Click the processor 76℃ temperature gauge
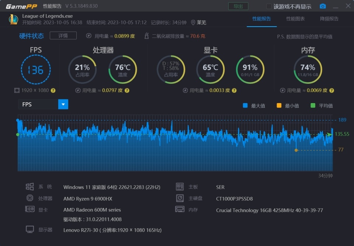The width and height of the screenshot is (354, 246). [x=122, y=69]
